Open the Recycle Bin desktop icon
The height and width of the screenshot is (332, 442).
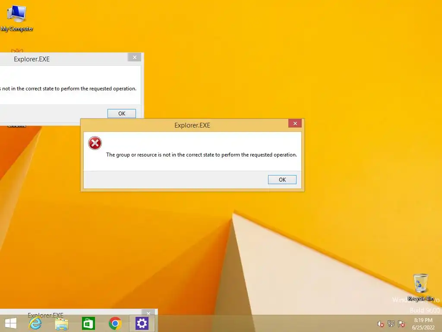(x=420, y=287)
